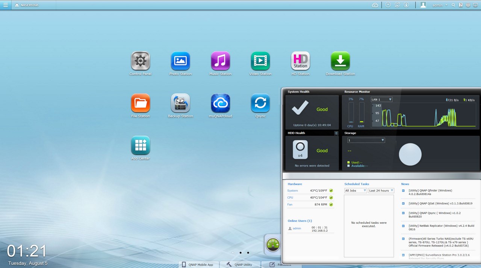Click the storage usage pie chart
Image resolution: width=481 pixels, height=268 pixels.
click(x=410, y=154)
